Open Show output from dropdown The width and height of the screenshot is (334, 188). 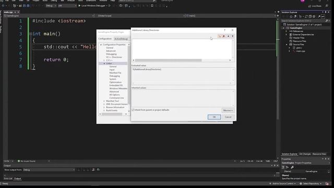coord(49,170)
